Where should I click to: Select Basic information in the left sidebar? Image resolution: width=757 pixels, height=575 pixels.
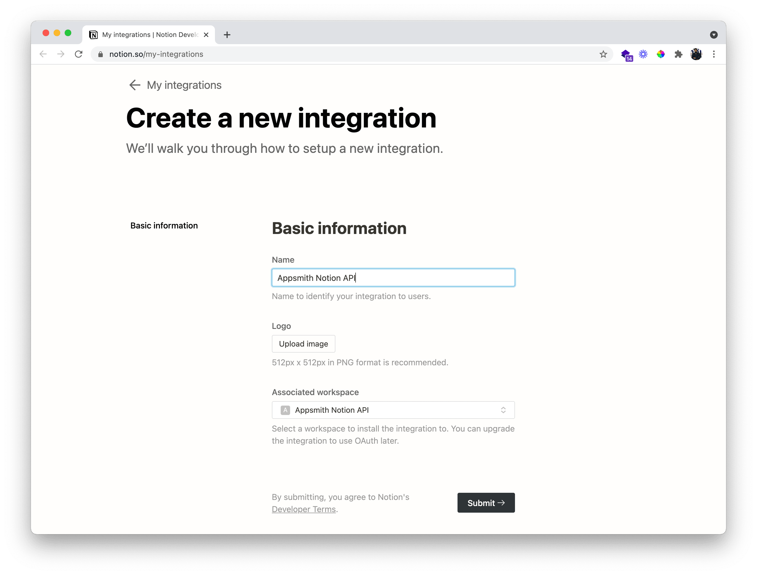164,225
